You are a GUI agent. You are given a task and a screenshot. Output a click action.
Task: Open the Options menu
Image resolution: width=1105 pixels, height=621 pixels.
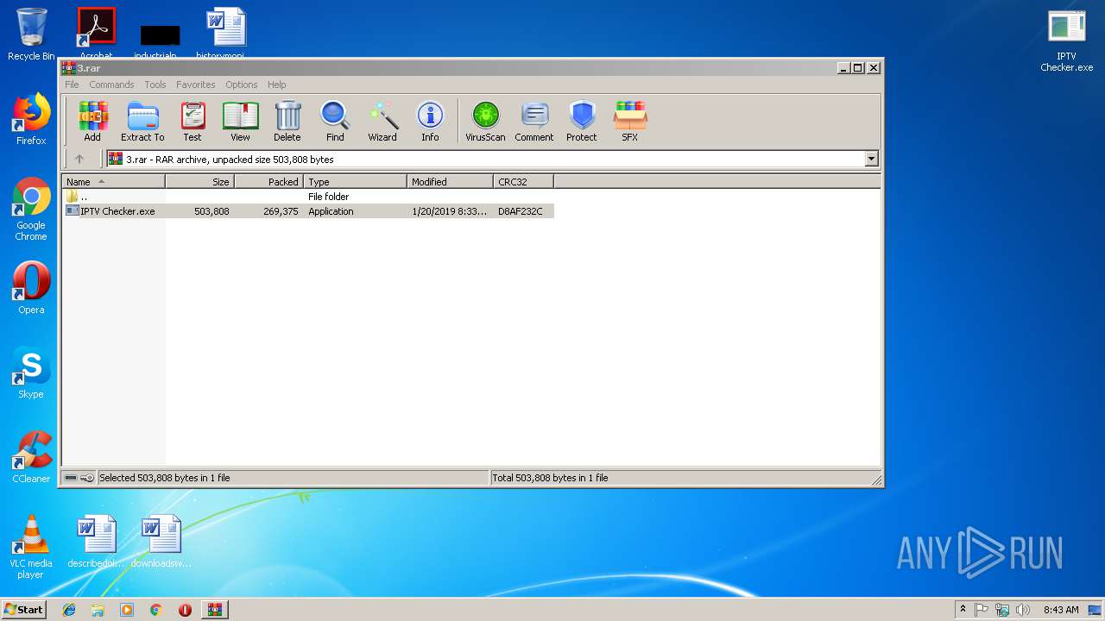pos(242,85)
